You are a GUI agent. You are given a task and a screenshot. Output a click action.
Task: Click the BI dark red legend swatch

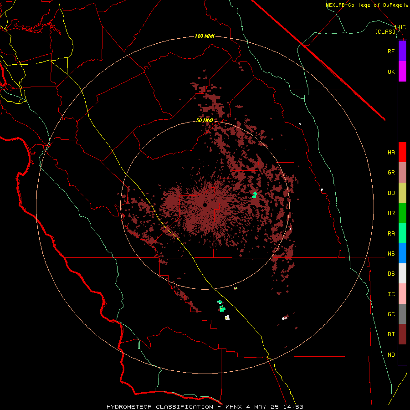(402, 334)
